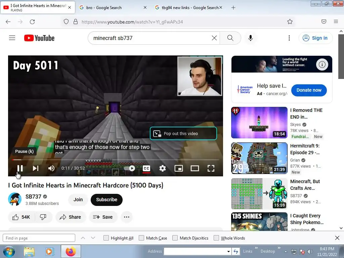Go to previous find match arrow

pos(83,238)
